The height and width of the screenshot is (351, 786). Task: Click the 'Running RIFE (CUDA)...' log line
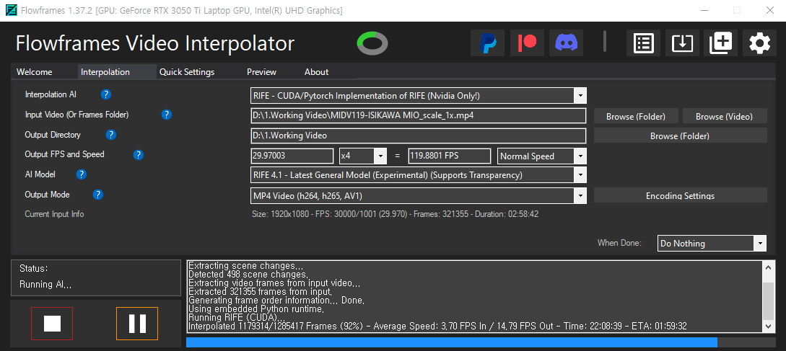click(x=237, y=317)
